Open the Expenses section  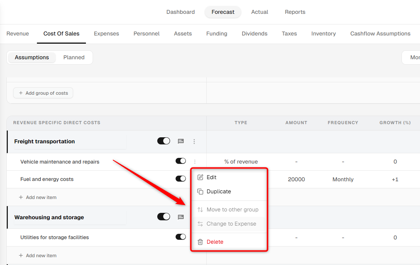pyautogui.click(x=107, y=34)
